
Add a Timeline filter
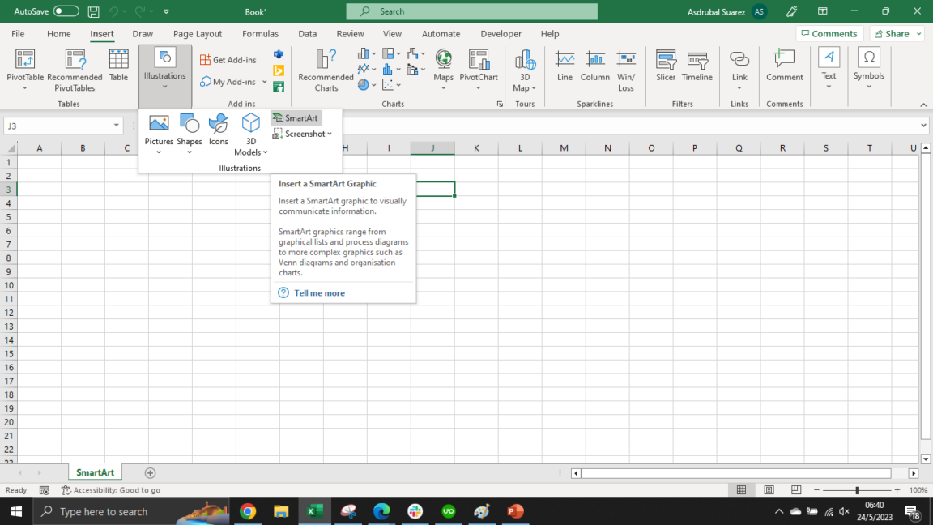tap(697, 69)
